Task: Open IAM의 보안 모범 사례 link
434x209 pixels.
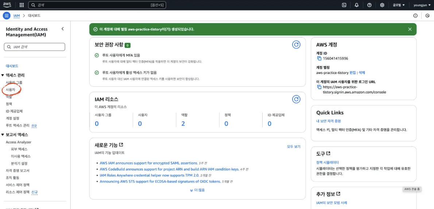Action: pyautogui.click(x=331, y=203)
